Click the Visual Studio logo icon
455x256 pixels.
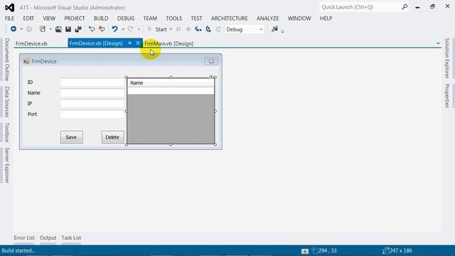[x=9, y=8]
